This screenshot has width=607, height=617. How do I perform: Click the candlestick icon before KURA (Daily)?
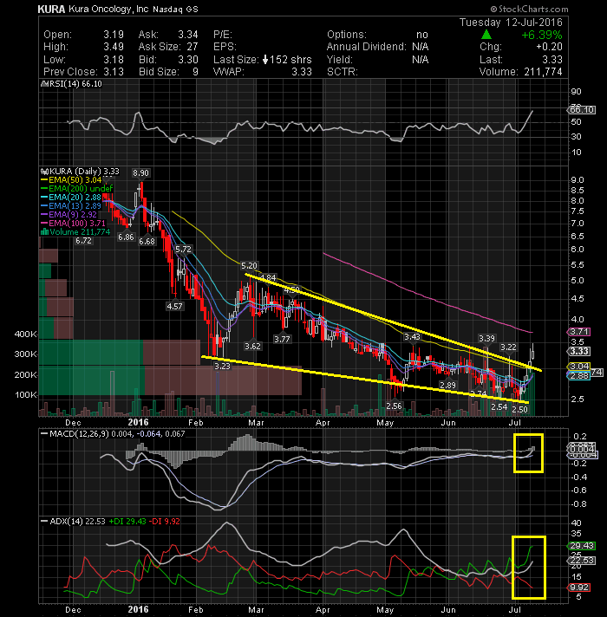[x=44, y=172]
